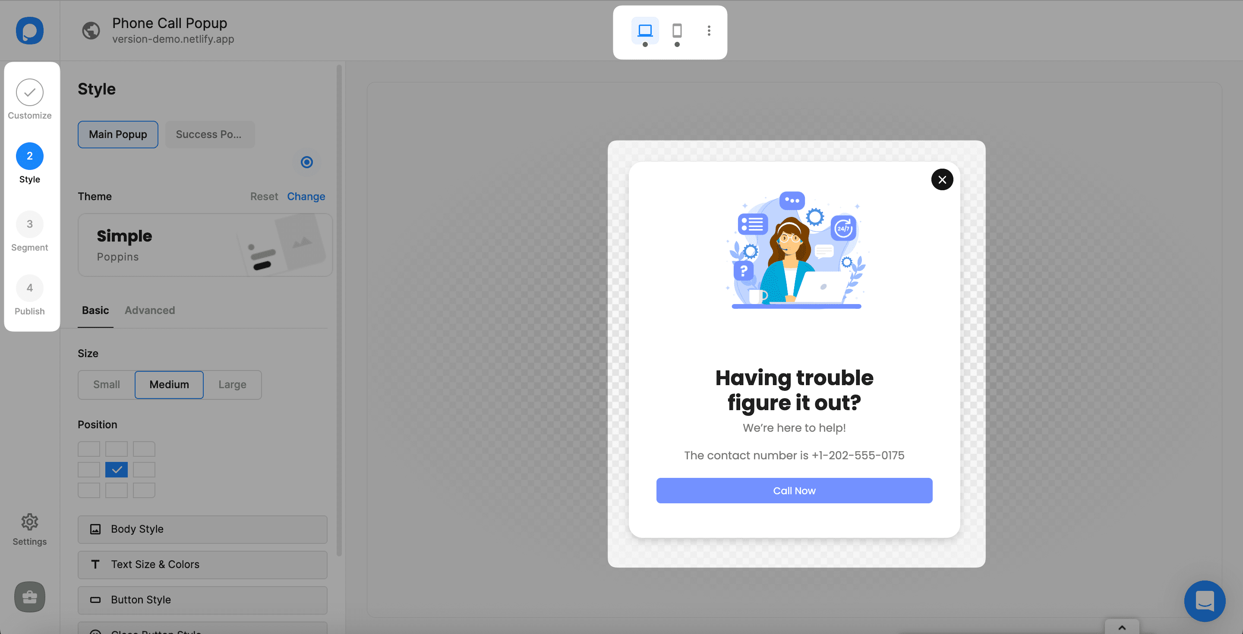
Task: Click the globe/preview icon
Action: tap(90, 30)
